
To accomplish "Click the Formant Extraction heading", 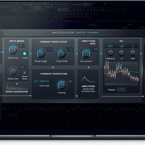I will coord(54,74).
